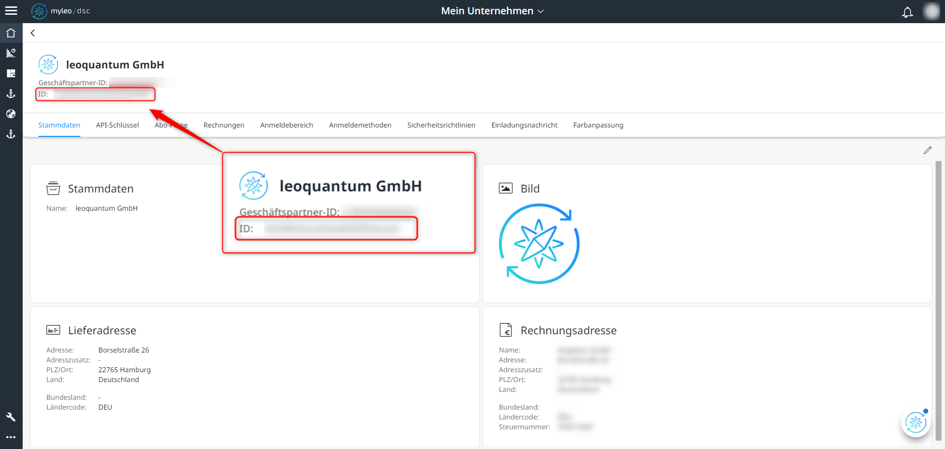Image resolution: width=945 pixels, height=449 pixels.
Task: Click the leoquantum header logo
Action: click(x=48, y=64)
